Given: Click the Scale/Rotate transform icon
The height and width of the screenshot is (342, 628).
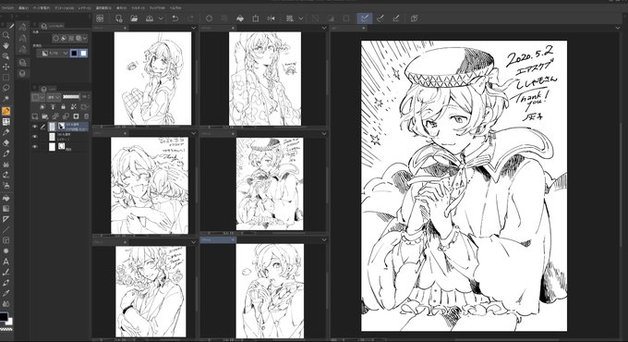Looking at the screenshot, I should pos(256,18).
